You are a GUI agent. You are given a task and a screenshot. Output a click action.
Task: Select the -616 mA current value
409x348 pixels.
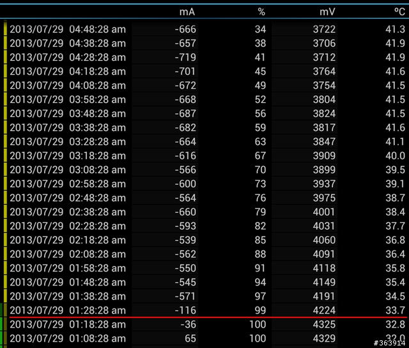click(185, 156)
